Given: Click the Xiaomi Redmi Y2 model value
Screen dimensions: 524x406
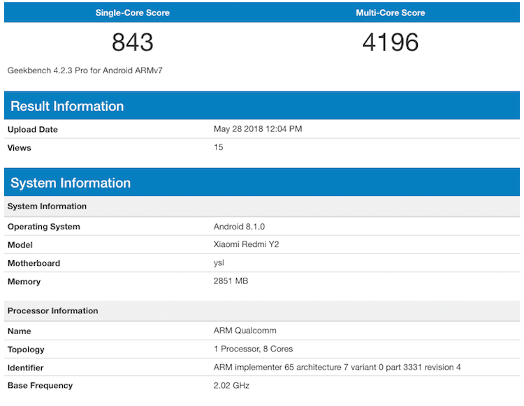Looking at the screenshot, I should point(247,245).
